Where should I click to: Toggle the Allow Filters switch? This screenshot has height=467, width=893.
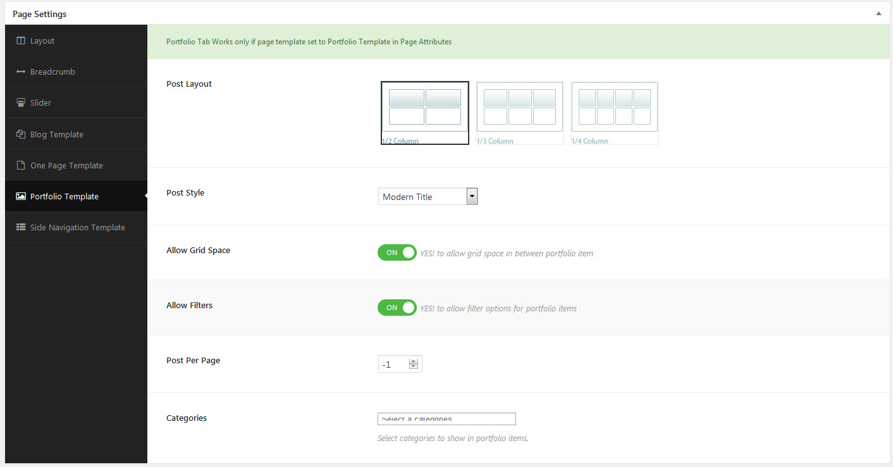coord(397,308)
